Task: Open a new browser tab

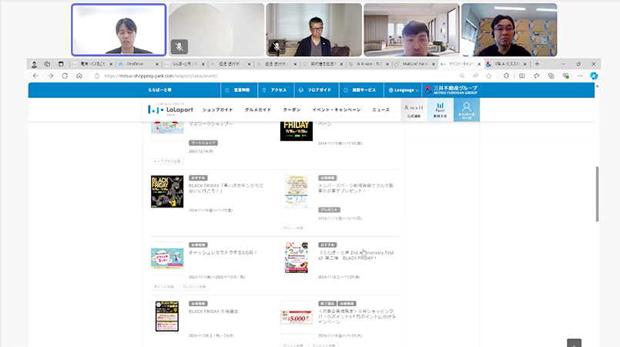Action: pos(537,64)
